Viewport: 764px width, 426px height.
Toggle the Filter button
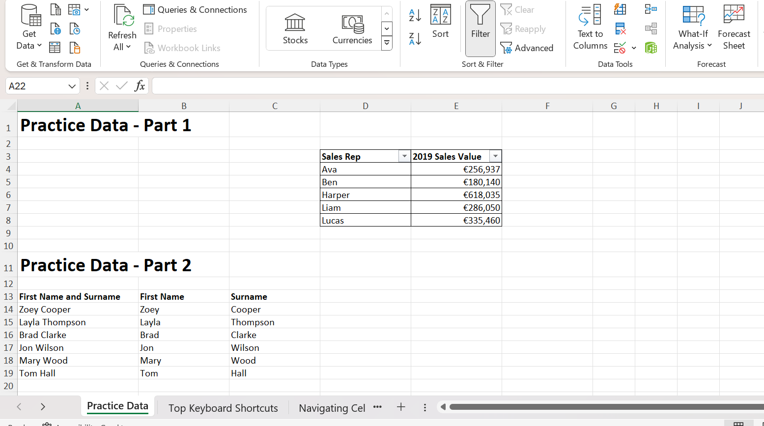pos(481,28)
